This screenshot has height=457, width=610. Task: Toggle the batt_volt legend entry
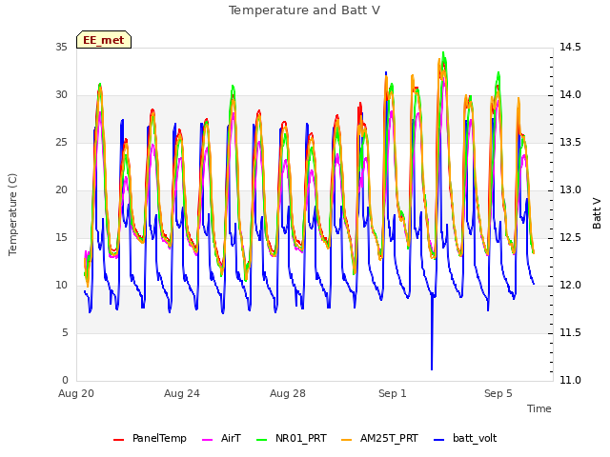coord(465,438)
